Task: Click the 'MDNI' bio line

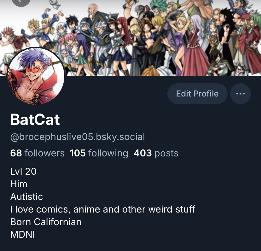Action: pyautogui.click(x=22, y=235)
